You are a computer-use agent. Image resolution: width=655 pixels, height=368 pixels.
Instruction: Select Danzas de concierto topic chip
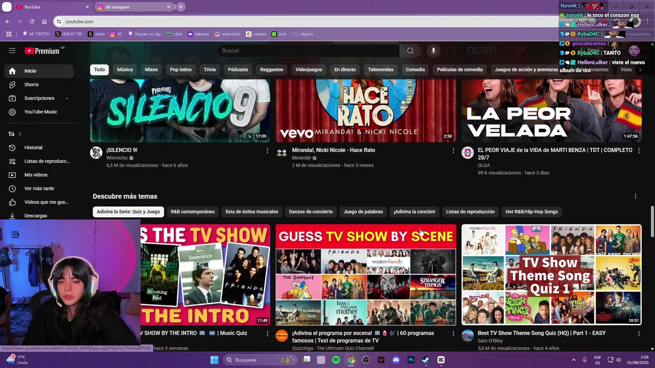(x=311, y=212)
